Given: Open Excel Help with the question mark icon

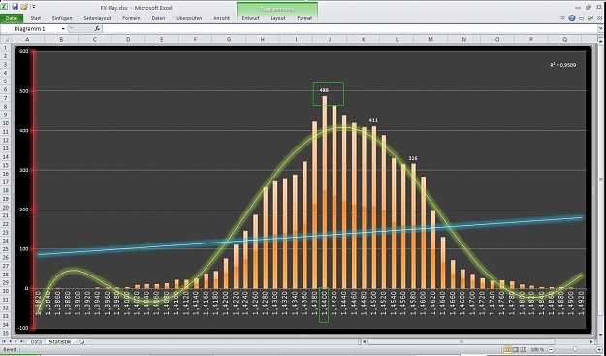Looking at the screenshot, I should [x=572, y=18].
